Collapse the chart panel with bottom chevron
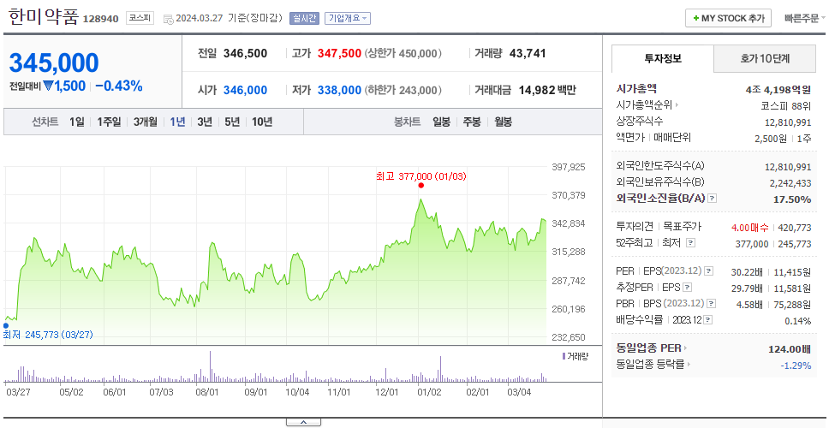Image resolution: width=829 pixels, height=428 pixels. coord(303,422)
